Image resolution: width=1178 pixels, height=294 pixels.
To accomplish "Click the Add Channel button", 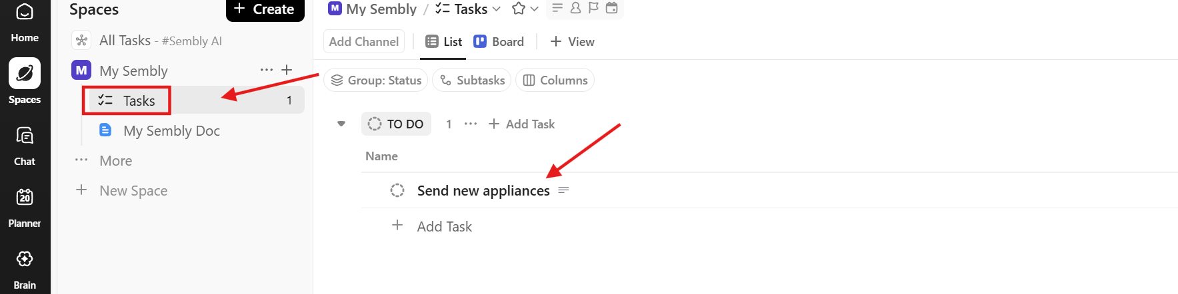I will 364,41.
